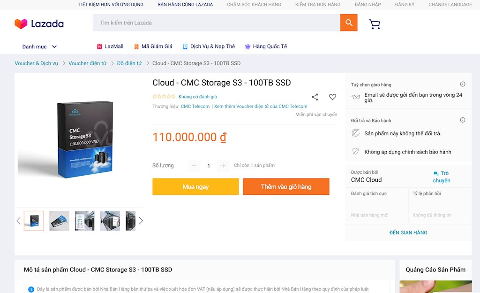480x293 pixels.
Task: Click the Lazada search input field
Action: 216,23
